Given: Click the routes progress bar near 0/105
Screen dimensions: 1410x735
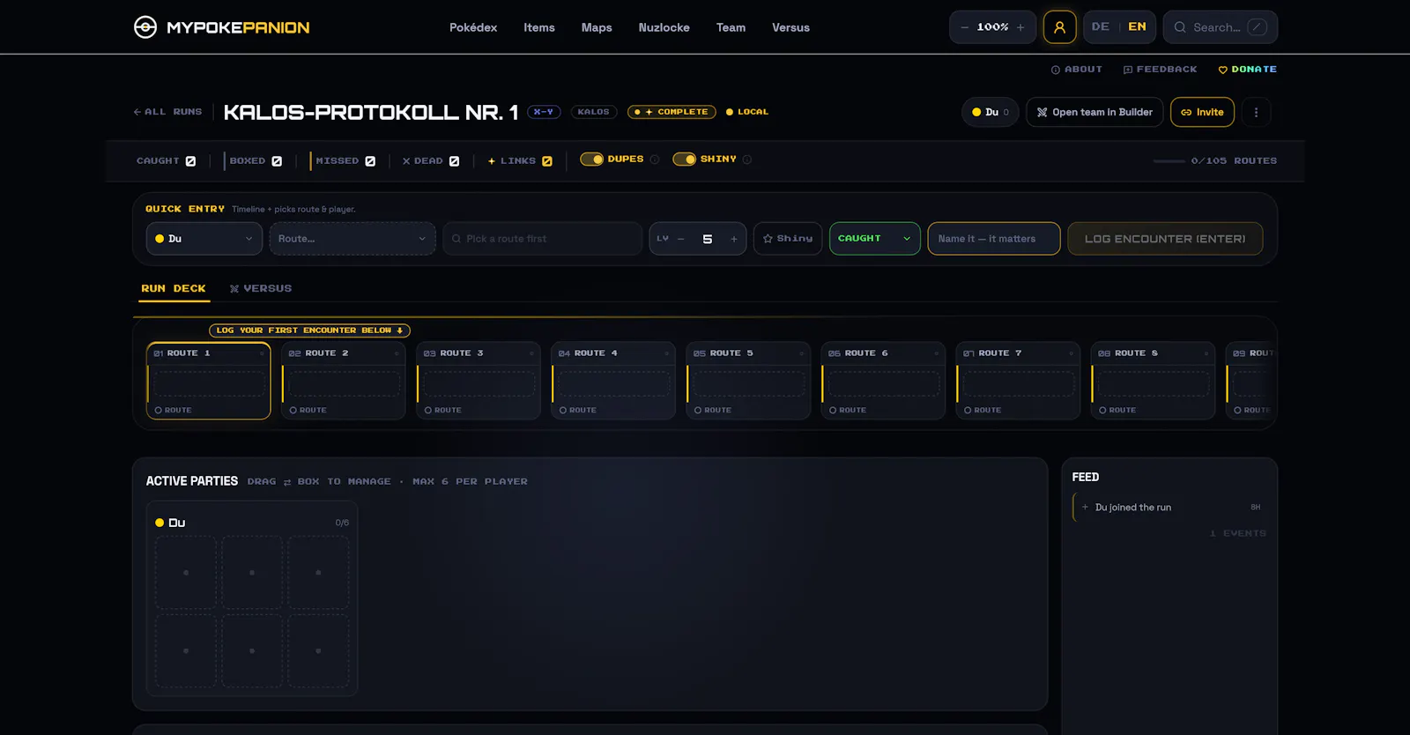Looking at the screenshot, I should (1169, 161).
